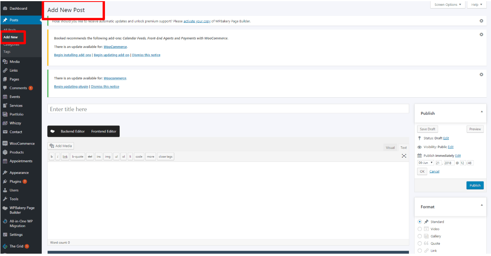The height and width of the screenshot is (256, 491).
Task: Edit the post Visibility link
Action: pos(451,147)
